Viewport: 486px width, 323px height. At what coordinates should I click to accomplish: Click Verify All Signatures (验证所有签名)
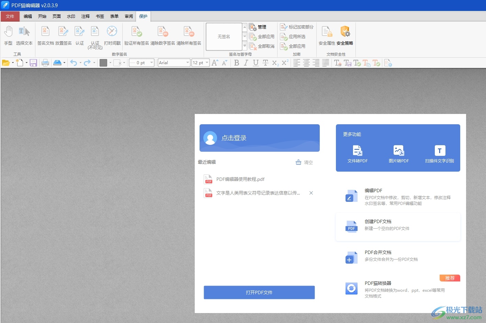tap(136, 35)
